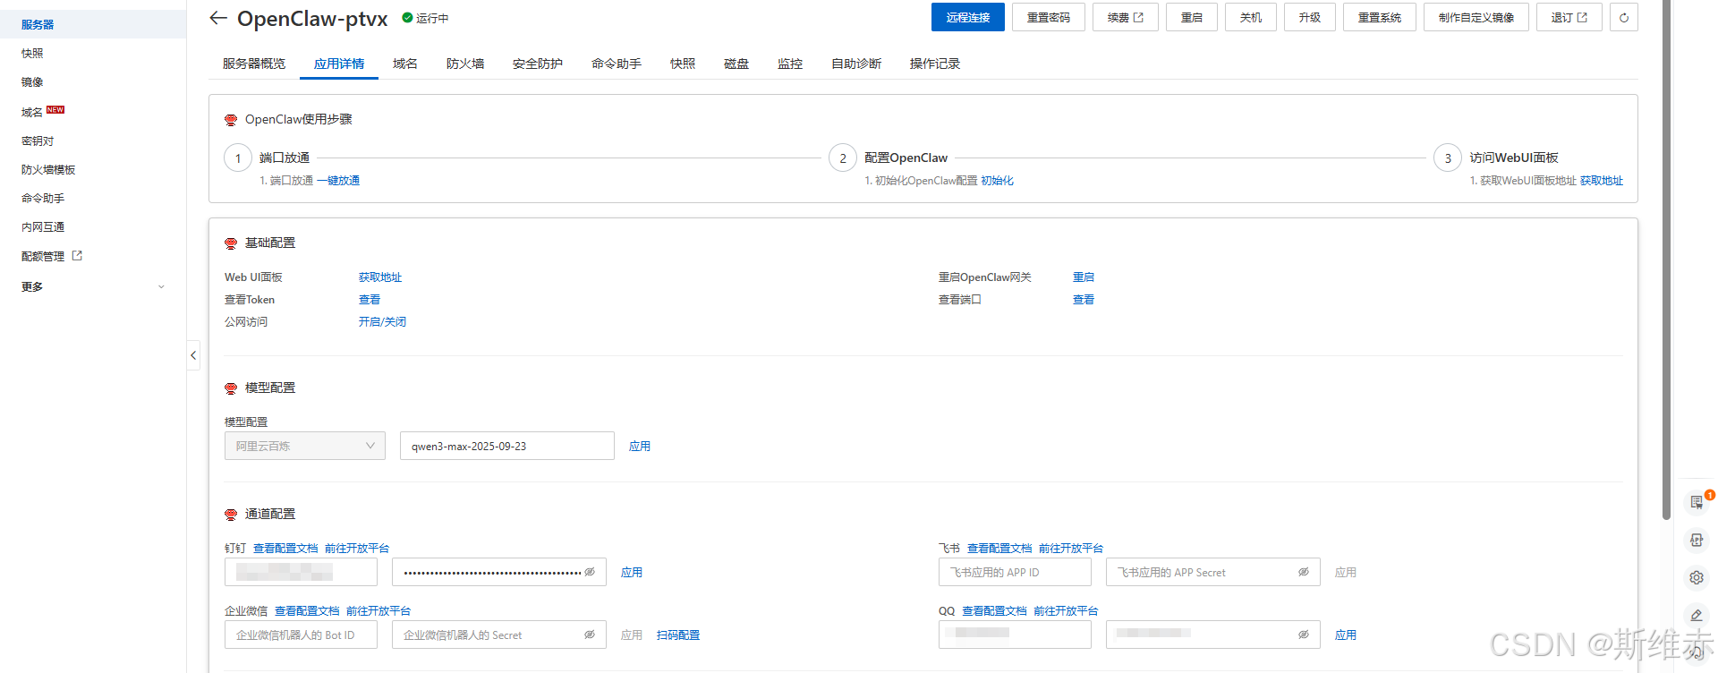Click 飞书 查看配置文档 link
The height and width of the screenshot is (673, 1718).
tap(999, 549)
